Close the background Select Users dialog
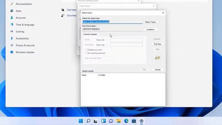Image resolution: width=222 pixels, height=125 pixels. click(x=154, y=6)
